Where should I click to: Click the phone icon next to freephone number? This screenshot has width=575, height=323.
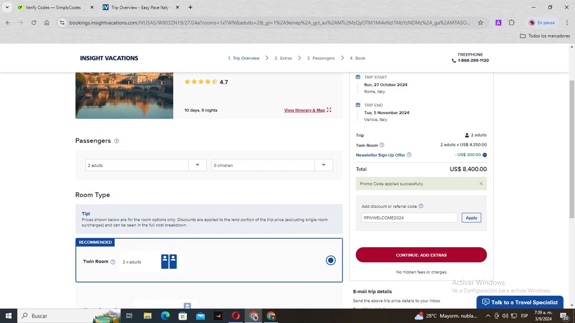[454, 60]
